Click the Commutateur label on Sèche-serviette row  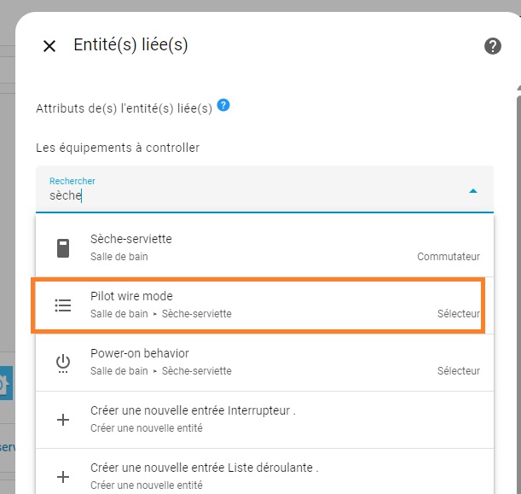(x=449, y=257)
